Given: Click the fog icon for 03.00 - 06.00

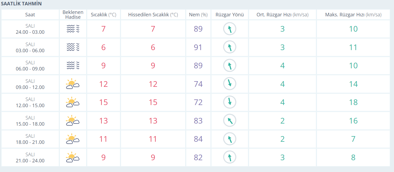Looking at the screenshot, I should point(73,47).
